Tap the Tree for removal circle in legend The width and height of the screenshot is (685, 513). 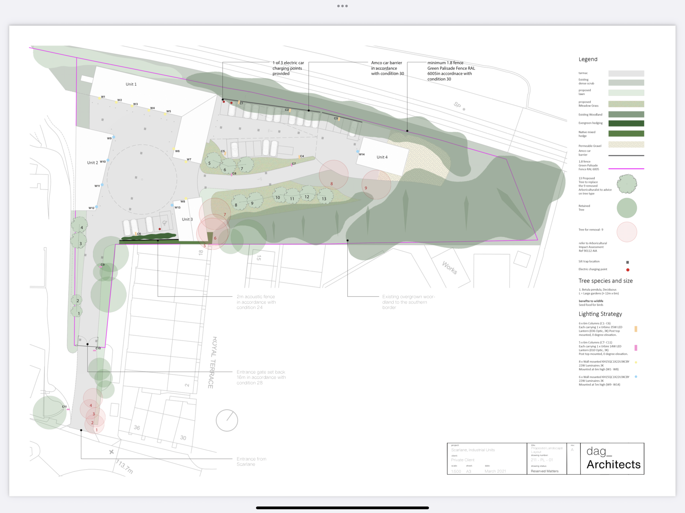(626, 232)
